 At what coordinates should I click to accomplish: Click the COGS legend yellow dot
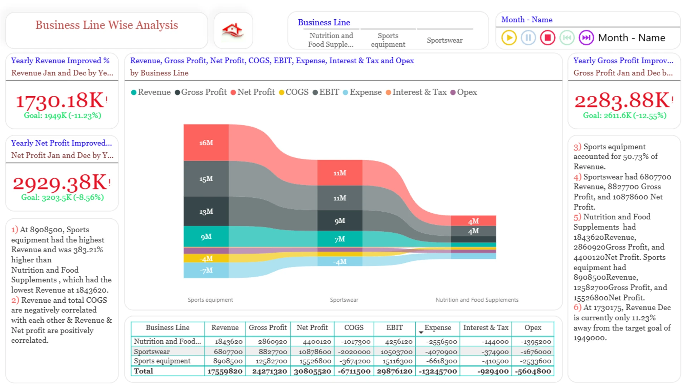click(282, 92)
